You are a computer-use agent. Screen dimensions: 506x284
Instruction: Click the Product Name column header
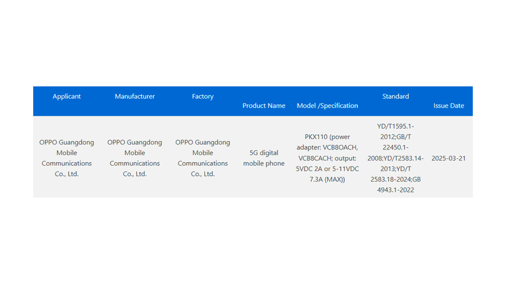point(264,106)
